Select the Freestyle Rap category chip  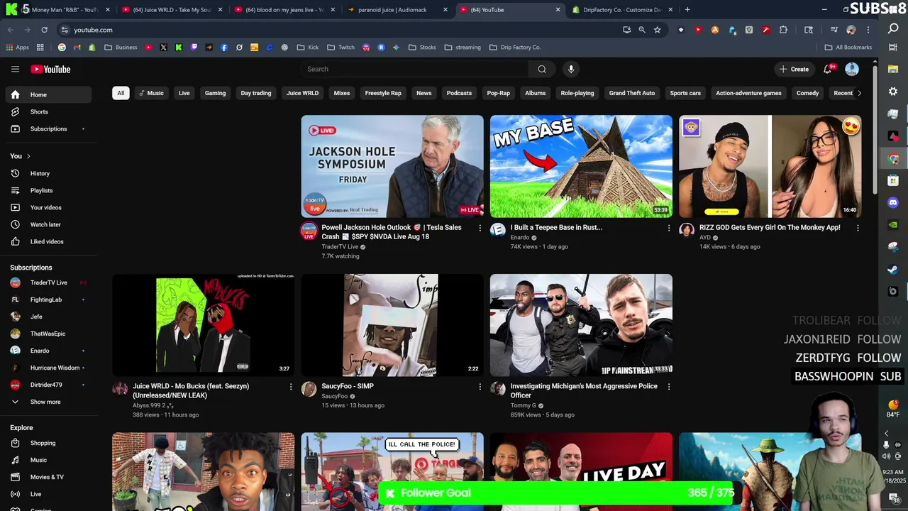coord(383,93)
